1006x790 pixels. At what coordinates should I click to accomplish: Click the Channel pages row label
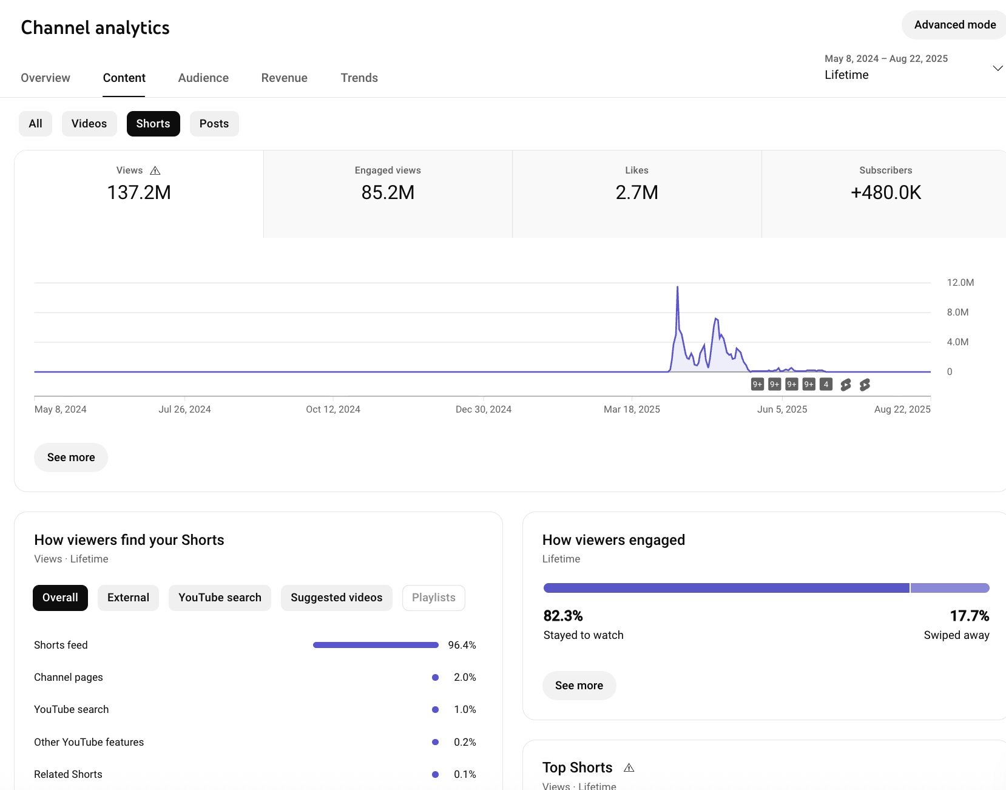pyautogui.click(x=69, y=677)
